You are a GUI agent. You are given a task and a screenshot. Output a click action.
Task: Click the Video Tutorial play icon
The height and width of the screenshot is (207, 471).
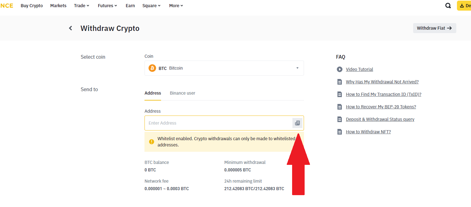click(x=340, y=69)
